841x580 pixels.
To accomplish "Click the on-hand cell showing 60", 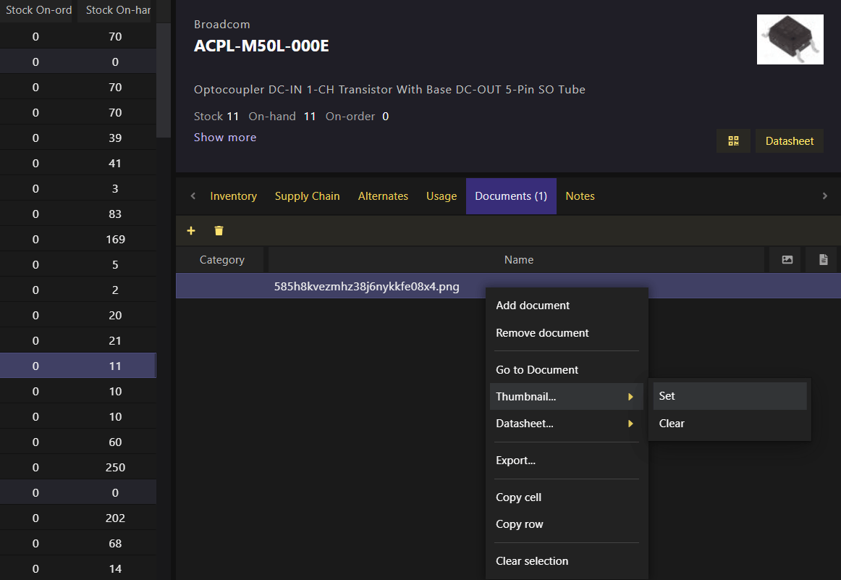I will 115,442.
